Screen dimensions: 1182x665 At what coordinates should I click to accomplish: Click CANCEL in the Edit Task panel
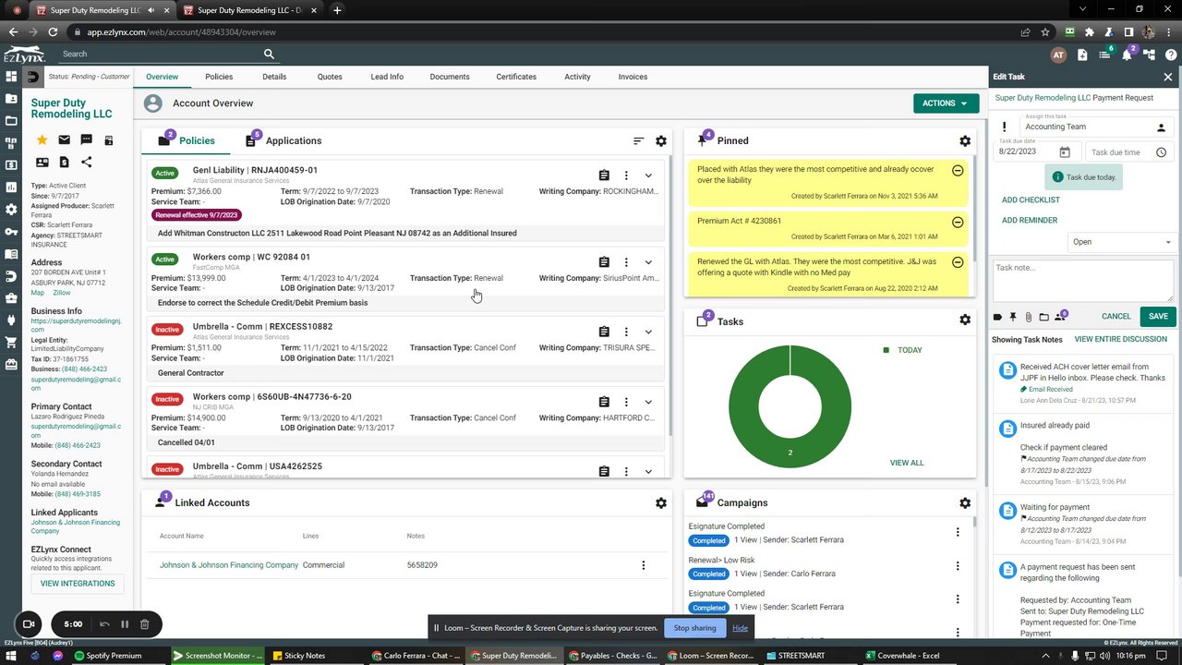1116,317
